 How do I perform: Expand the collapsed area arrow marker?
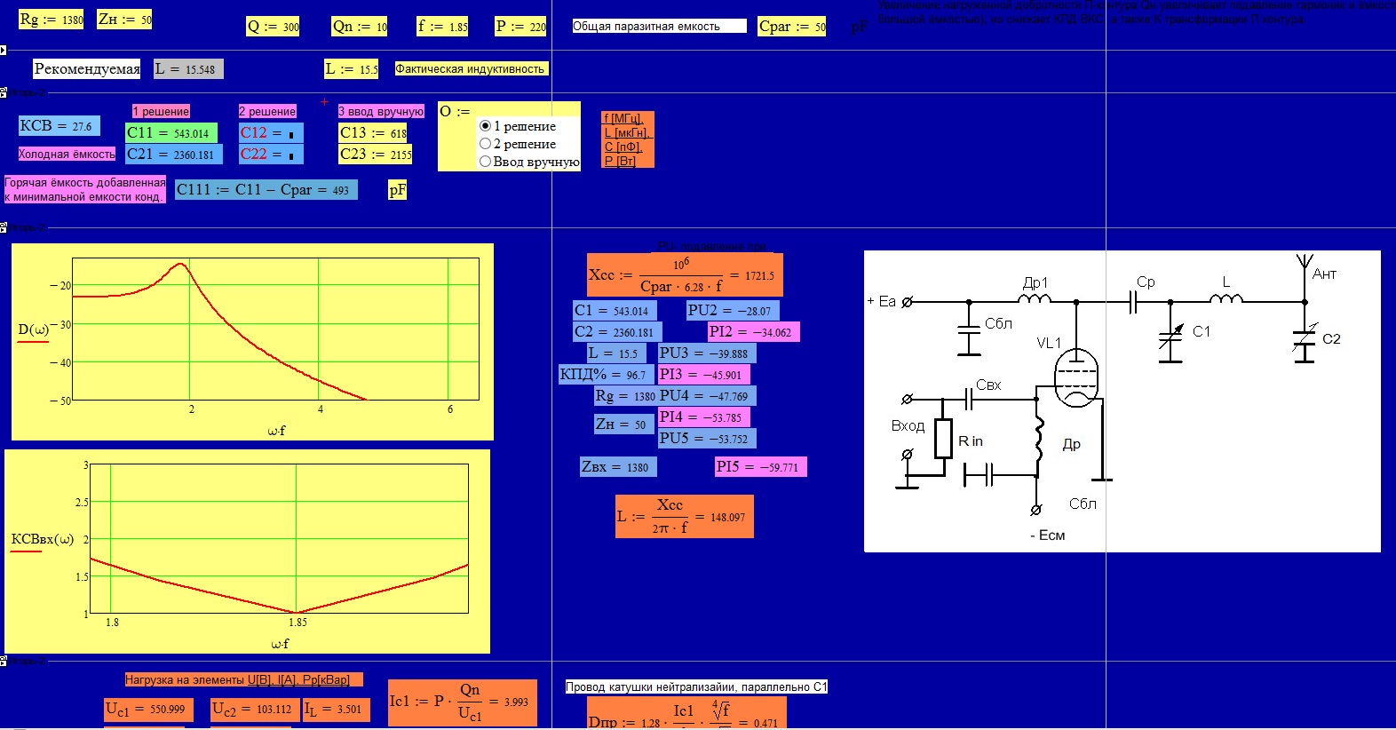[x=4, y=51]
